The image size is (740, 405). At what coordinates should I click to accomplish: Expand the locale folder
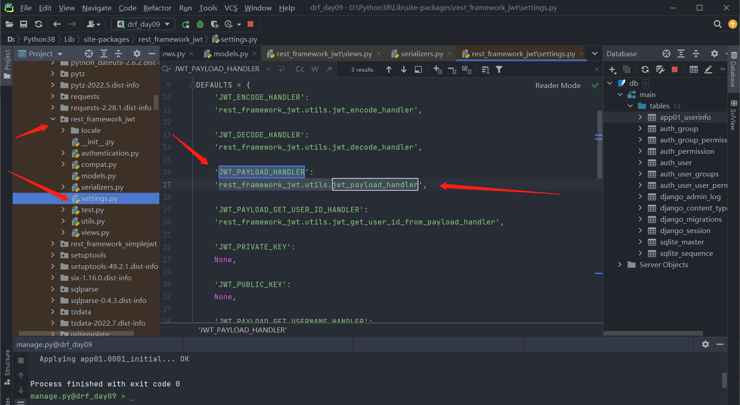[64, 131]
